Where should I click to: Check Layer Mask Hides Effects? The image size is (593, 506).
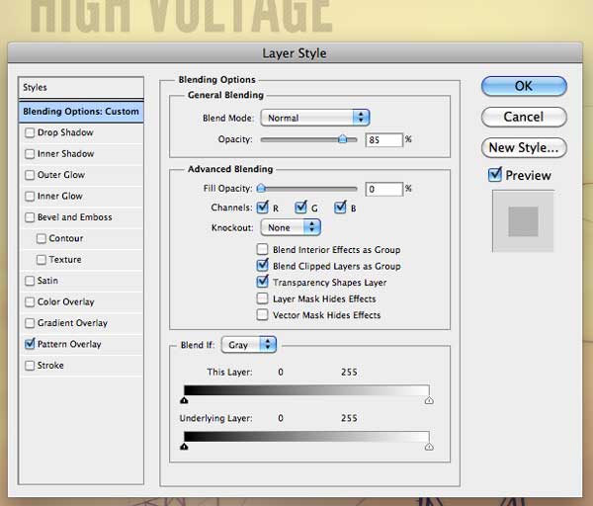pyautogui.click(x=262, y=298)
